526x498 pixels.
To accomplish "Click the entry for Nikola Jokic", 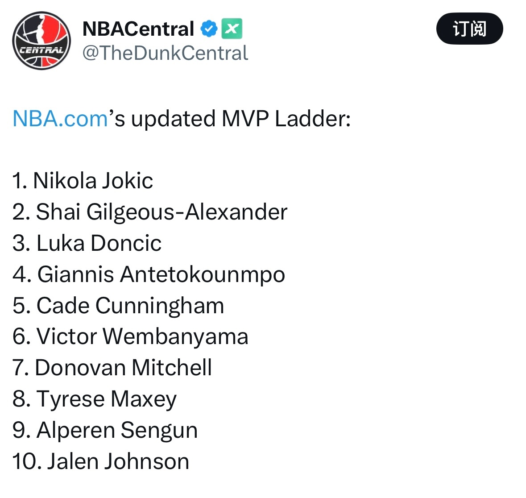I will [x=83, y=180].
